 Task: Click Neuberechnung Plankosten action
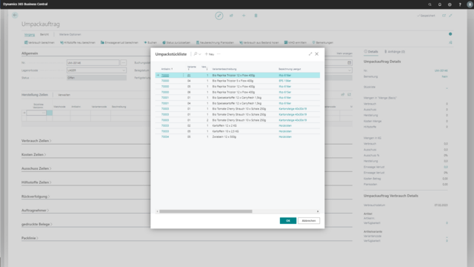[215, 43]
